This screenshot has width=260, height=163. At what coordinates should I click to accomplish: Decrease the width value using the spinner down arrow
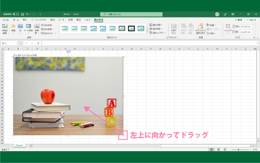253,33
